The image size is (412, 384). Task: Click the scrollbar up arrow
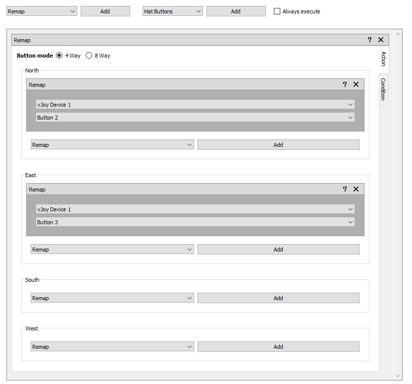coord(398,34)
